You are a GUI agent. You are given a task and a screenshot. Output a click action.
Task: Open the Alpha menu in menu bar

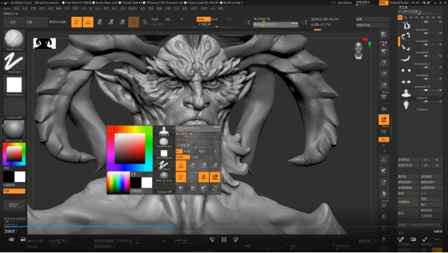7,9
